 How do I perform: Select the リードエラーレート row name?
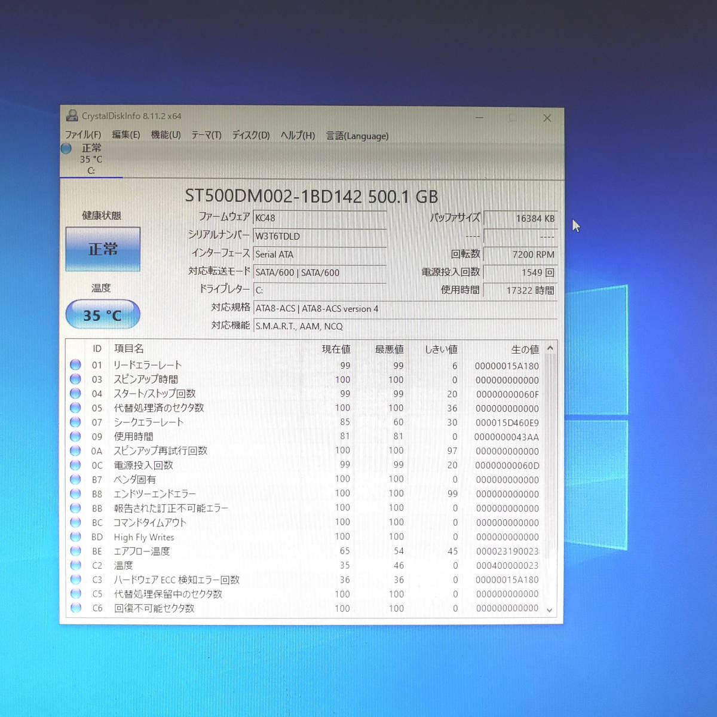(148, 365)
